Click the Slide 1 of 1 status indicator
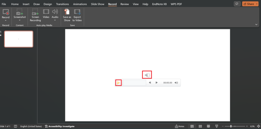Screen dimensions: 261x129 5,126
